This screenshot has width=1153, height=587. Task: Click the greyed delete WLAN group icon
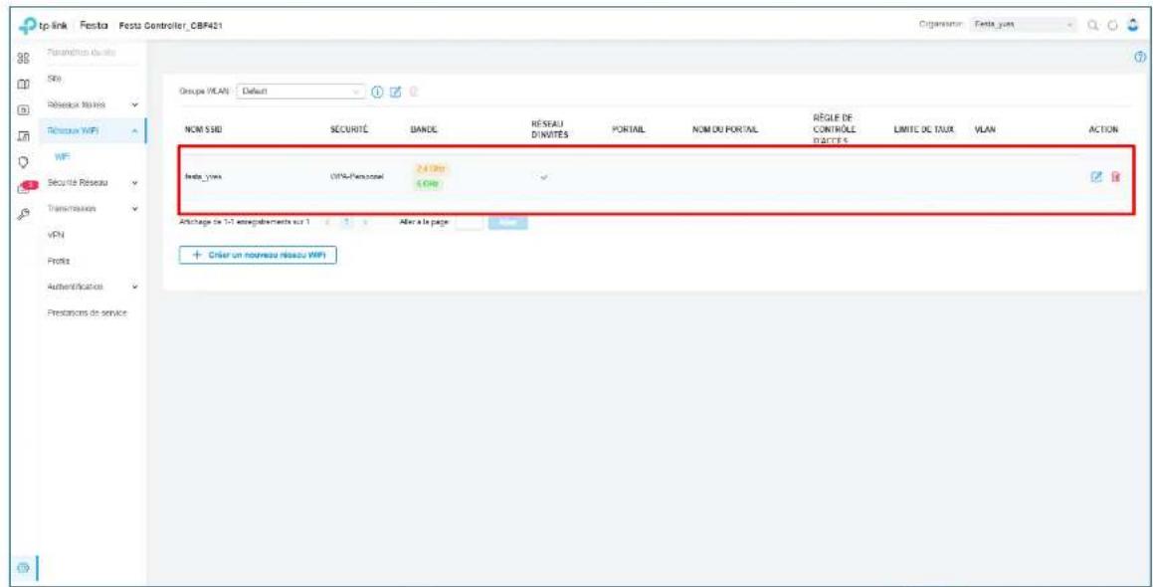[413, 93]
